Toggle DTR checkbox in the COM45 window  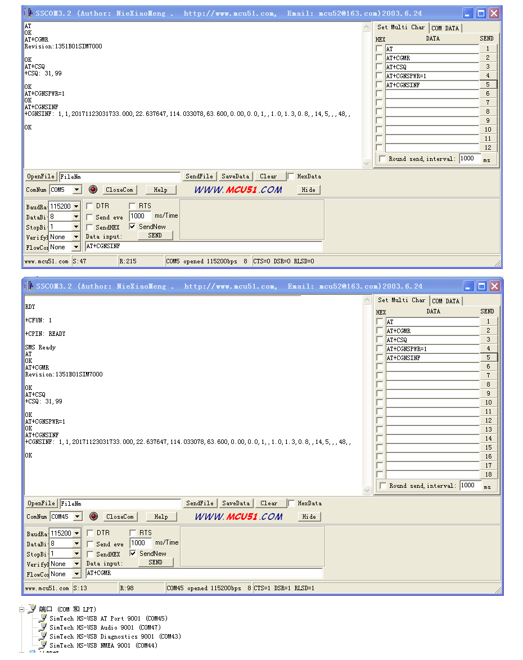pyautogui.click(x=89, y=533)
